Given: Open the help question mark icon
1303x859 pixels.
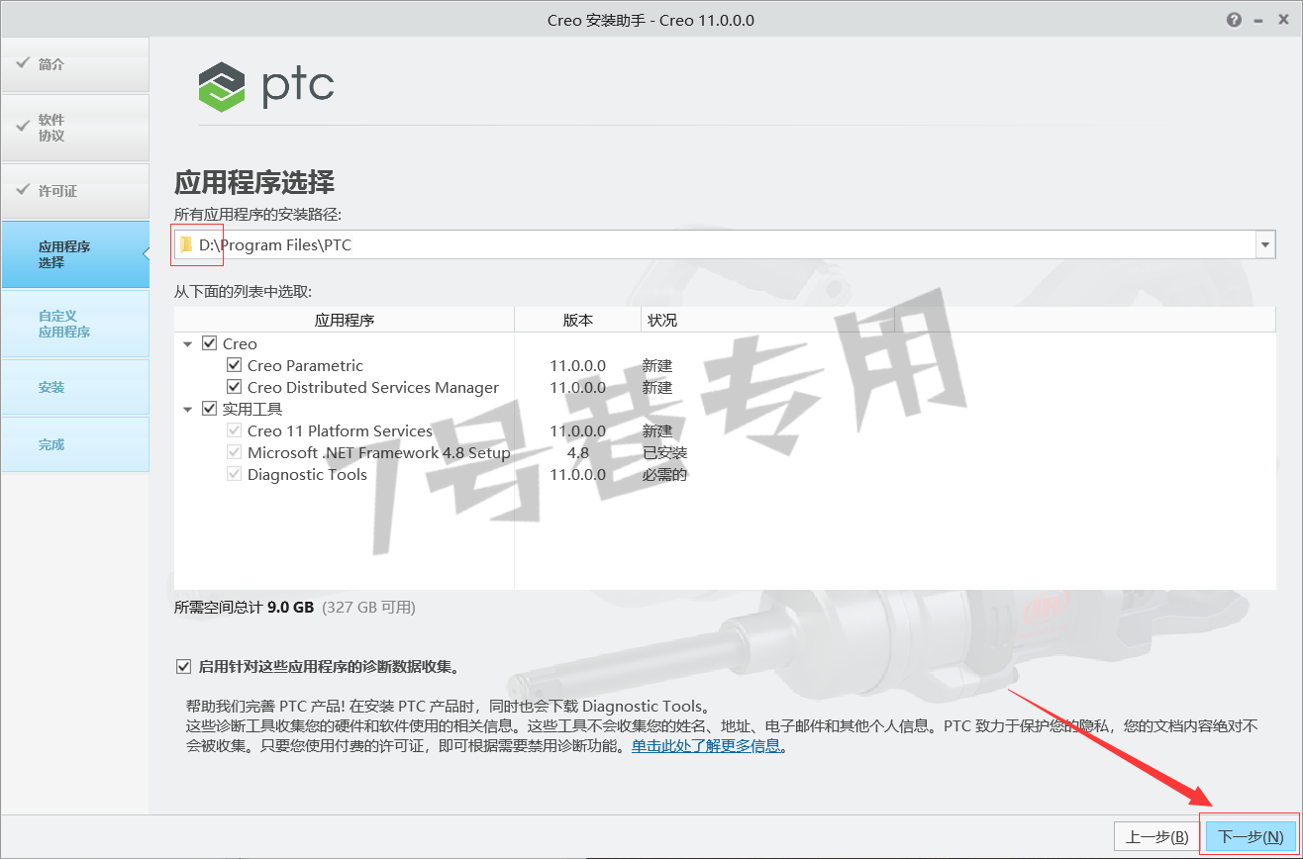Looking at the screenshot, I should (1234, 20).
